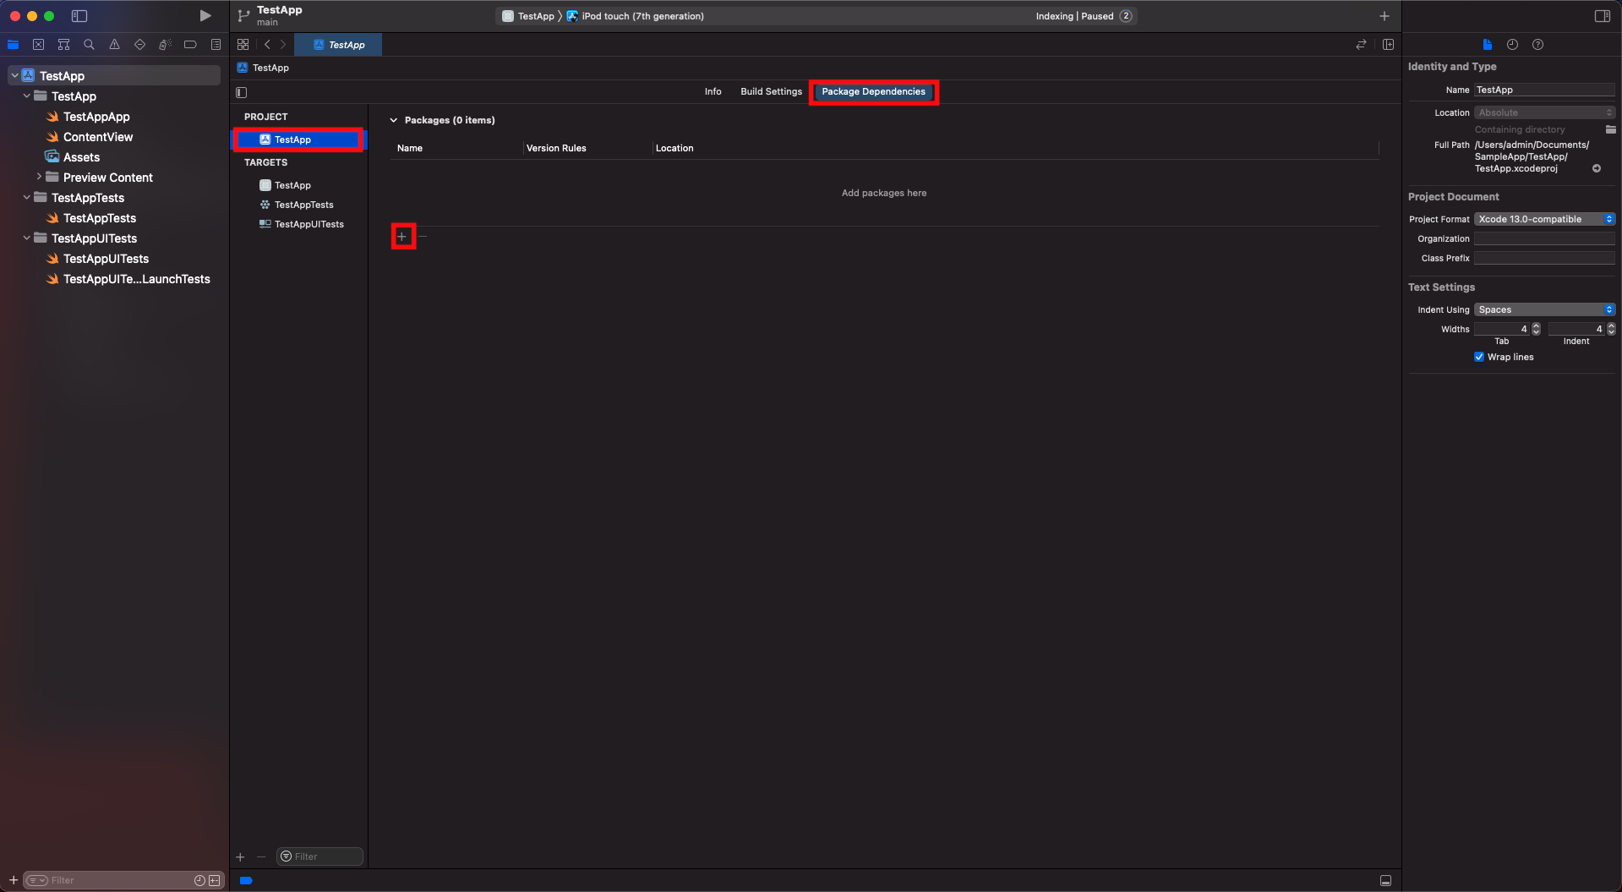Toggle the Wrap lines checkbox
Screen dimensions: 1622x892
pyautogui.click(x=1479, y=357)
